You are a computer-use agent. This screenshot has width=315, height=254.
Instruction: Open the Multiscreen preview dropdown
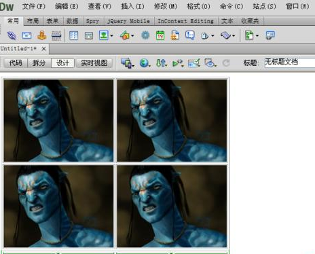(x=128, y=63)
